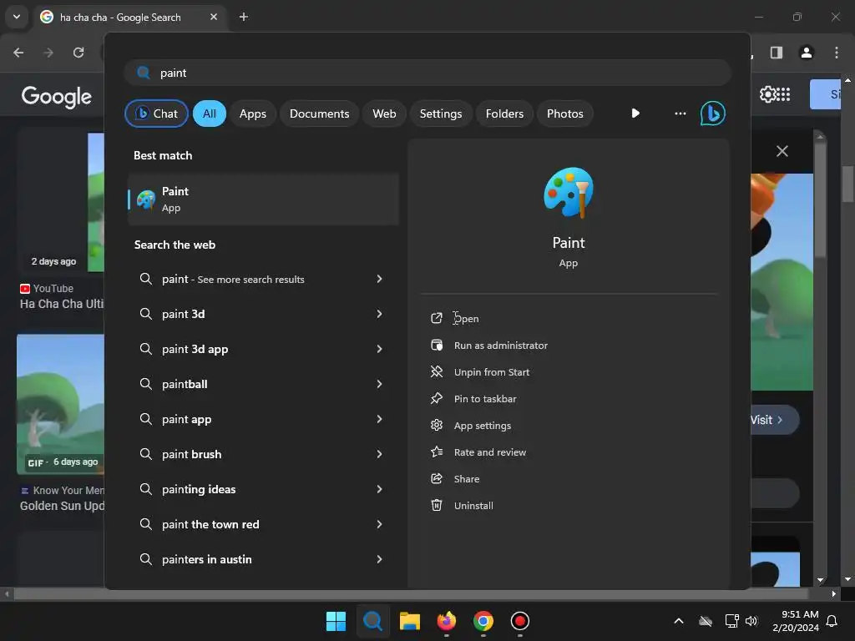This screenshot has height=641, width=855.
Task: Select the Chat filter with Bing icon
Action: coord(156,114)
